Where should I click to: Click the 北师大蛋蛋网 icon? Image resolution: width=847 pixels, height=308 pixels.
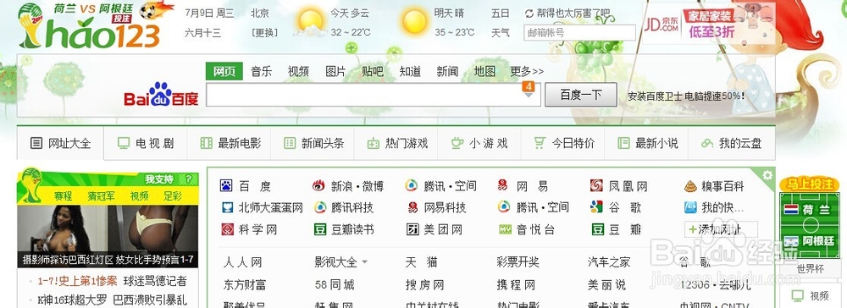[x=227, y=207]
